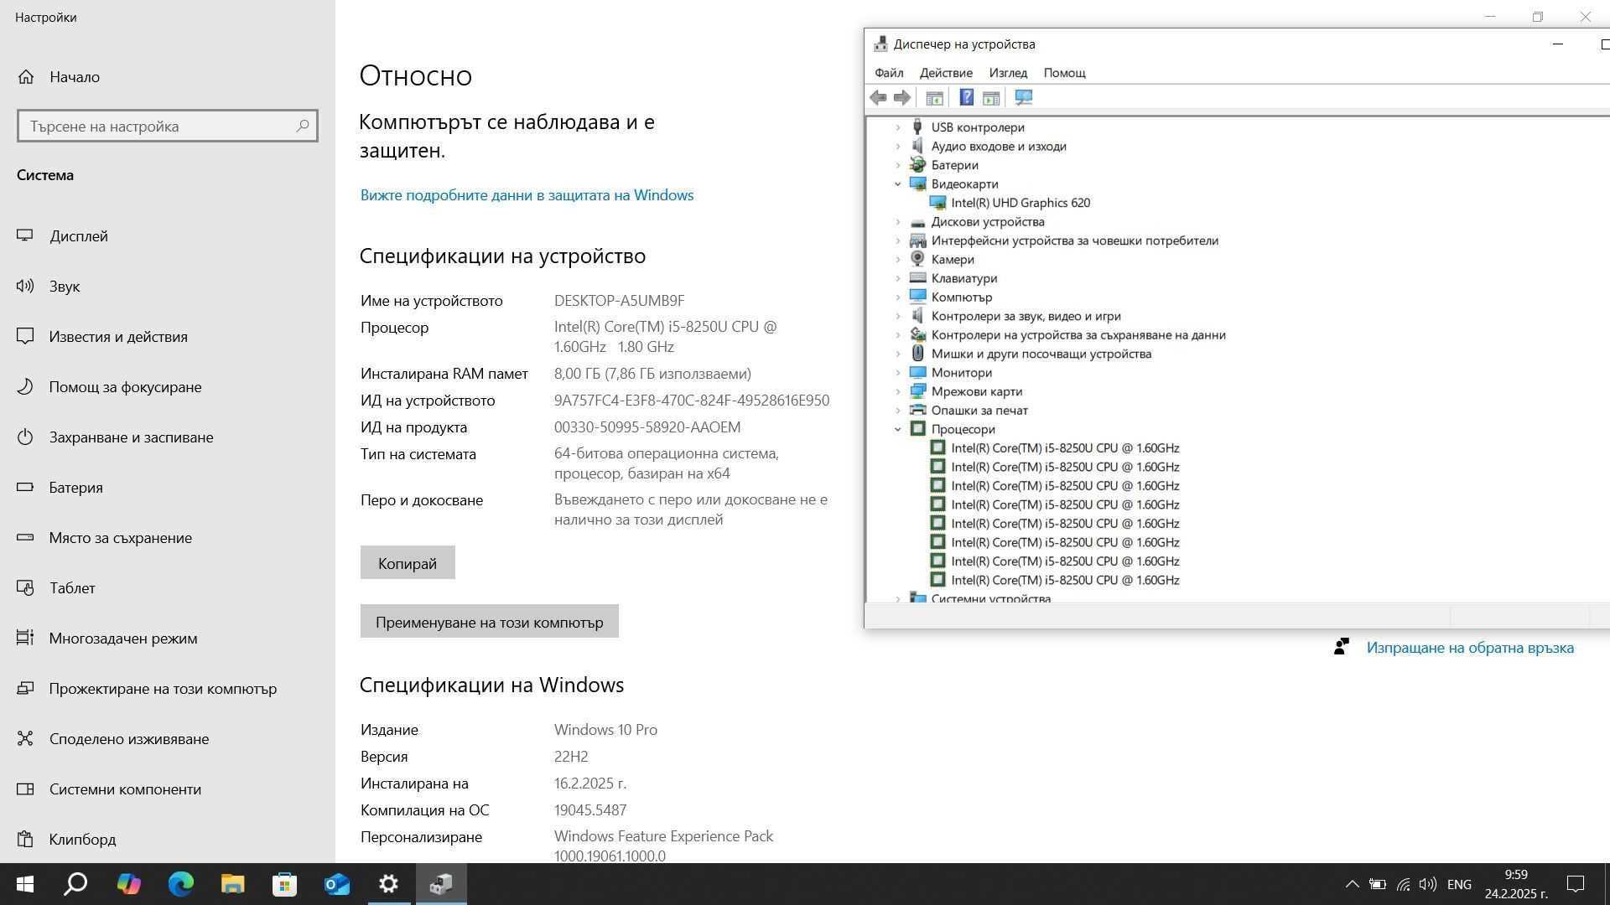This screenshot has width=1610, height=905.
Task: Open Звук settings in sidebar
Action: click(64, 287)
